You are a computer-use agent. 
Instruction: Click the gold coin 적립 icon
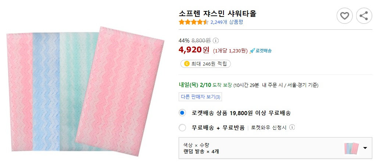pyautogui.click(x=186, y=64)
